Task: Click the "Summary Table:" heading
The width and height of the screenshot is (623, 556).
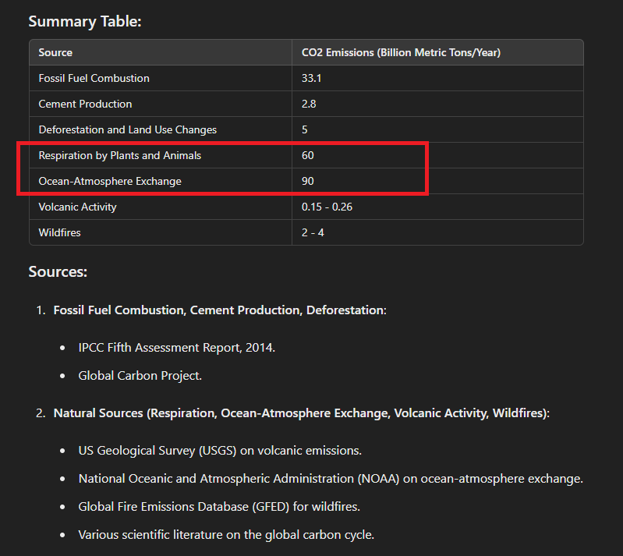Action: tap(85, 21)
